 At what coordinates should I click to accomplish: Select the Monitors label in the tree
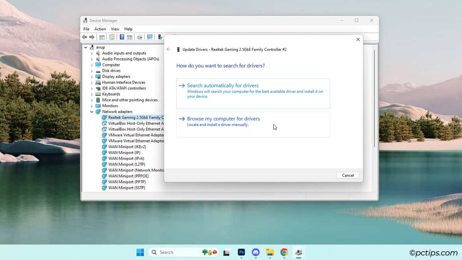coord(110,106)
